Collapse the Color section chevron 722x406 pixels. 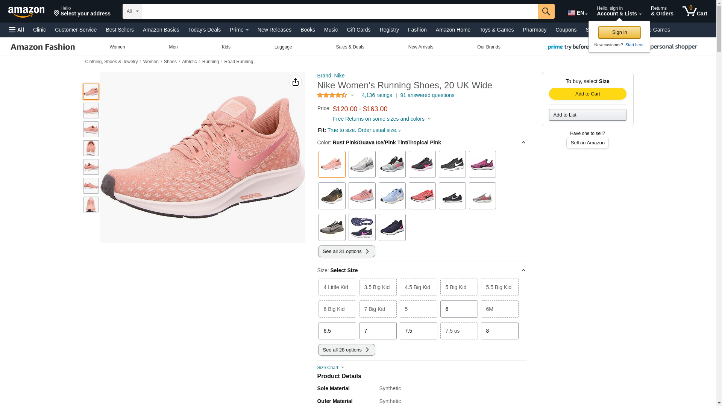click(523, 142)
